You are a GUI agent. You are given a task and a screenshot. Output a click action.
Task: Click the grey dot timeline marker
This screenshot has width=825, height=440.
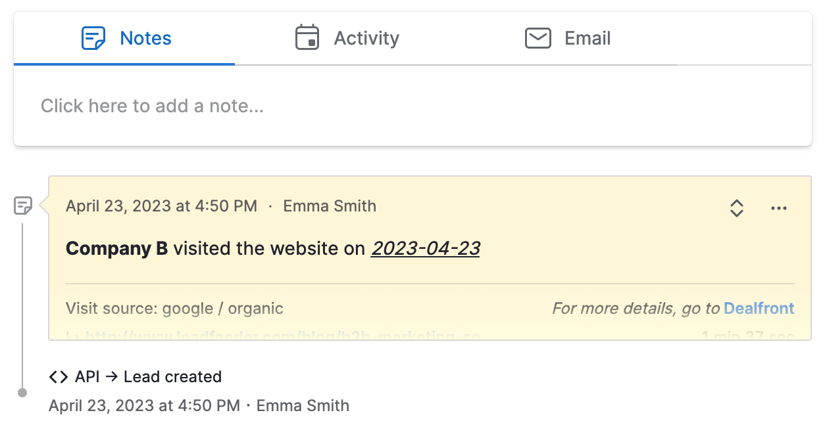click(22, 393)
